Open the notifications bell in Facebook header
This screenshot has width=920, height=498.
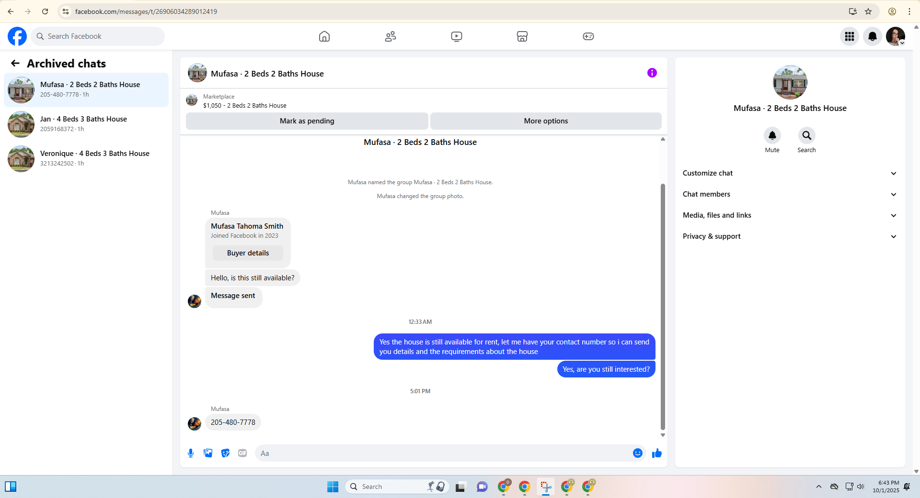click(873, 36)
